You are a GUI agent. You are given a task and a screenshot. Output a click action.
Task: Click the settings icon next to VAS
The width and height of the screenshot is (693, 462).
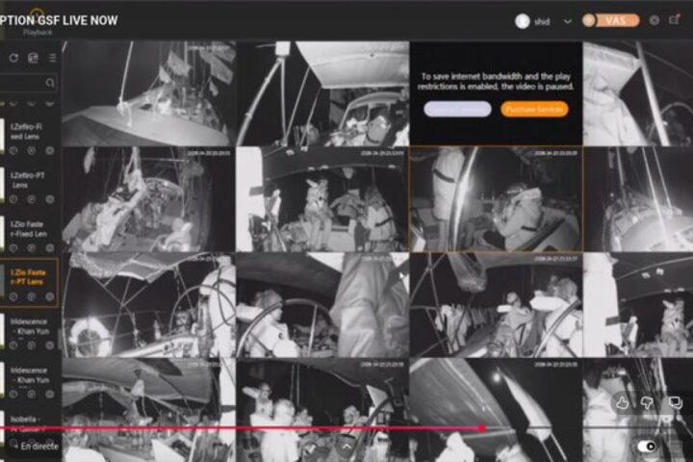pos(654,20)
